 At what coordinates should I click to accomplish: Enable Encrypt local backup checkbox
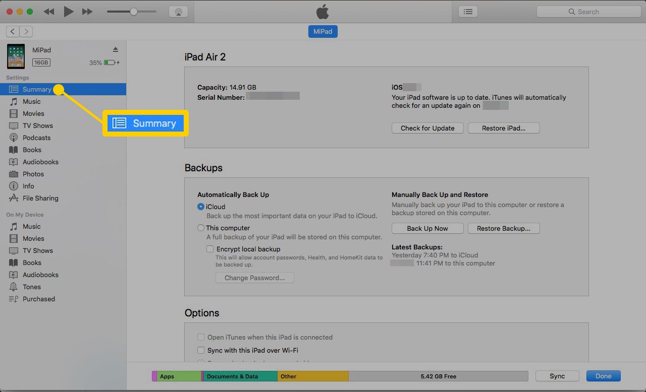[210, 249]
